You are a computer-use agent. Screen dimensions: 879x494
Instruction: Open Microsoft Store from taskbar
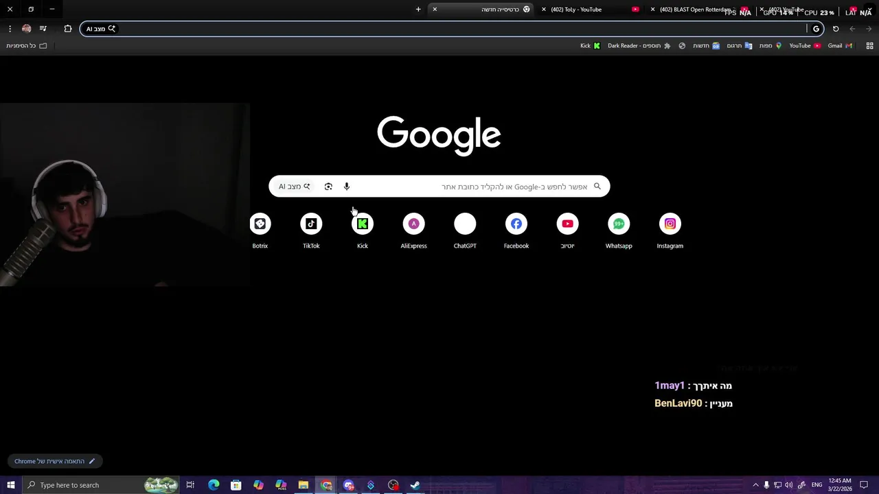pyautogui.click(x=236, y=485)
